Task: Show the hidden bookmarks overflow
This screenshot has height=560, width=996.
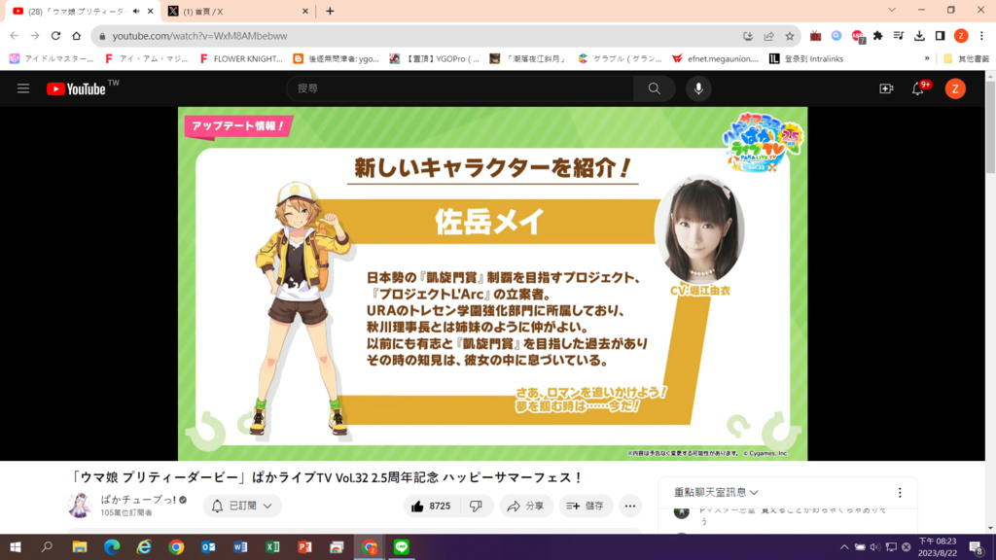Action: 927,58
